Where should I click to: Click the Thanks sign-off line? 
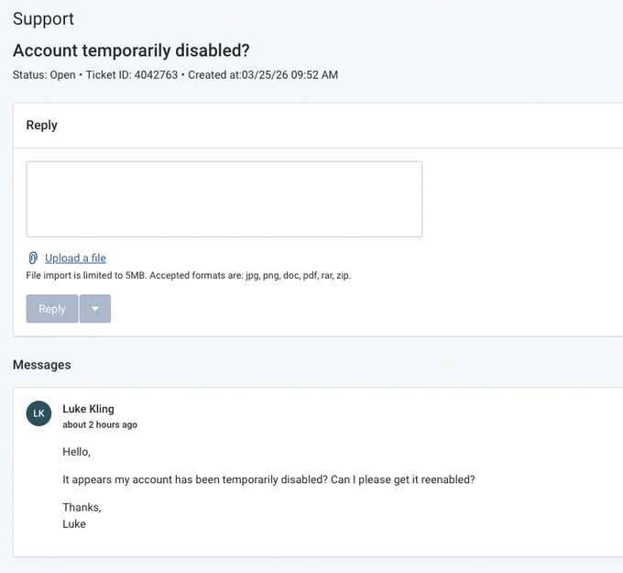click(82, 507)
